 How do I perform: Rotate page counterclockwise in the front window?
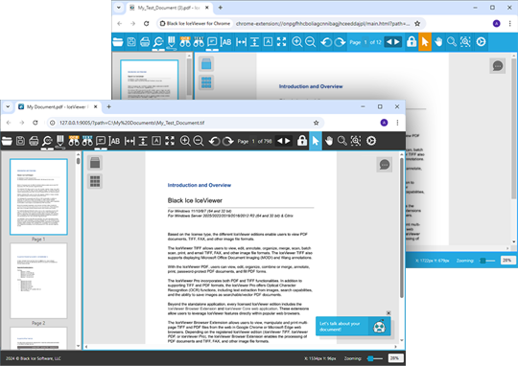click(x=215, y=141)
